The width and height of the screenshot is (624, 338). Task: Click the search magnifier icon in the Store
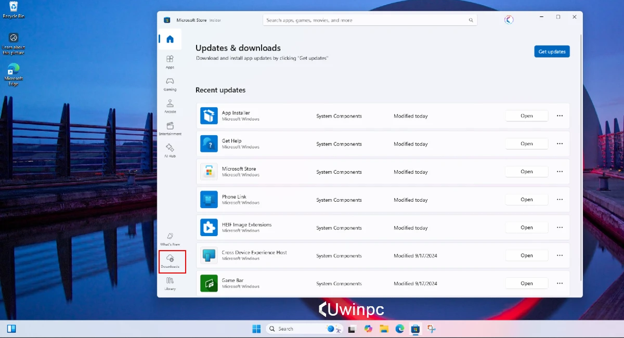pyautogui.click(x=471, y=20)
